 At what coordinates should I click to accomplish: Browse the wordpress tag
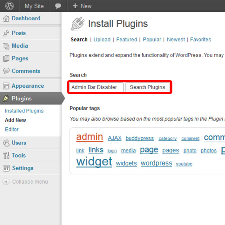tap(156, 163)
